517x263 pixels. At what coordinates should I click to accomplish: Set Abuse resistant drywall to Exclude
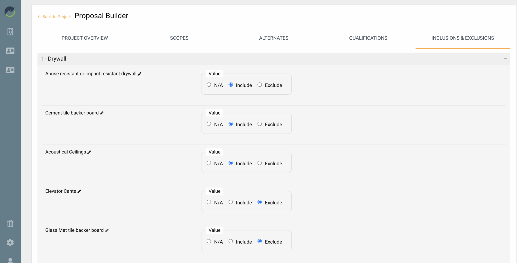(260, 85)
